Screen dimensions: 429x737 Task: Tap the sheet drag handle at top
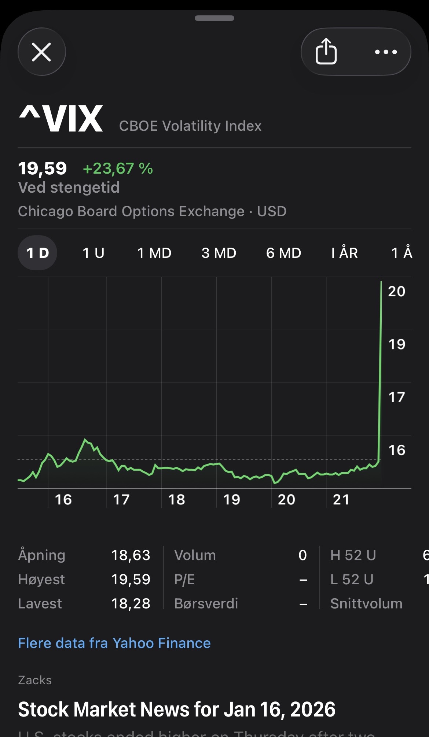(214, 18)
